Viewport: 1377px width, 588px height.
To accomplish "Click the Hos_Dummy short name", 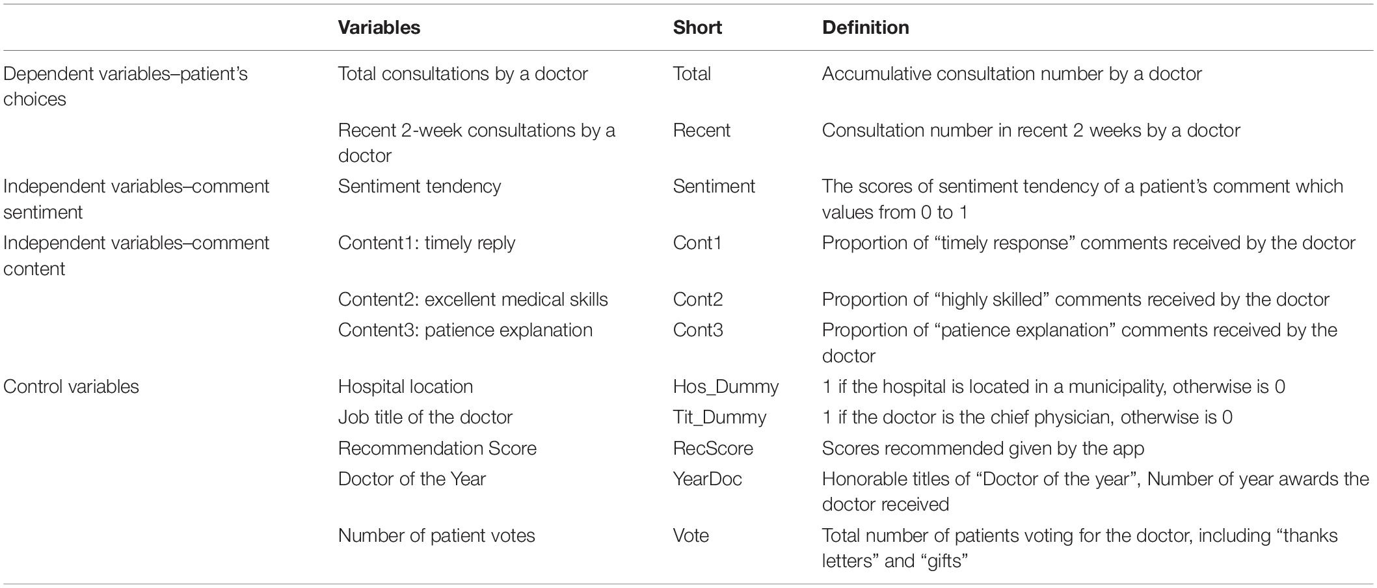I will pos(725,386).
